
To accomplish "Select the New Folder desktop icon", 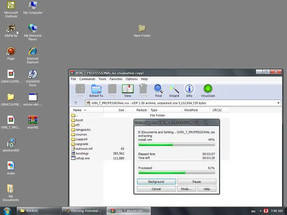I will [142, 31].
